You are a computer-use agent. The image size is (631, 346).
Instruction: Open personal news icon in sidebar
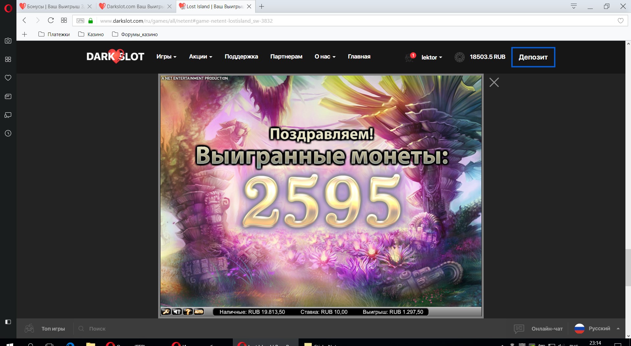[8, 96]
